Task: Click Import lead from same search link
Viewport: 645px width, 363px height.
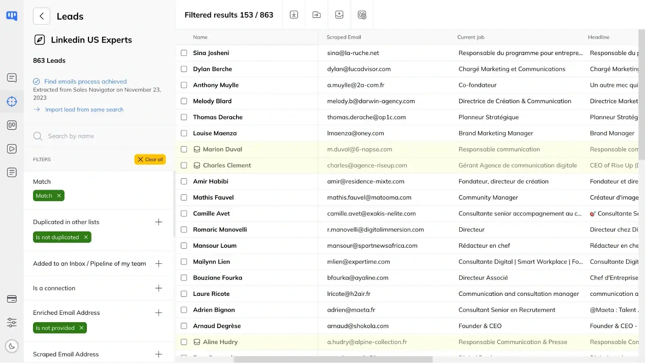Action: point(84,110)
